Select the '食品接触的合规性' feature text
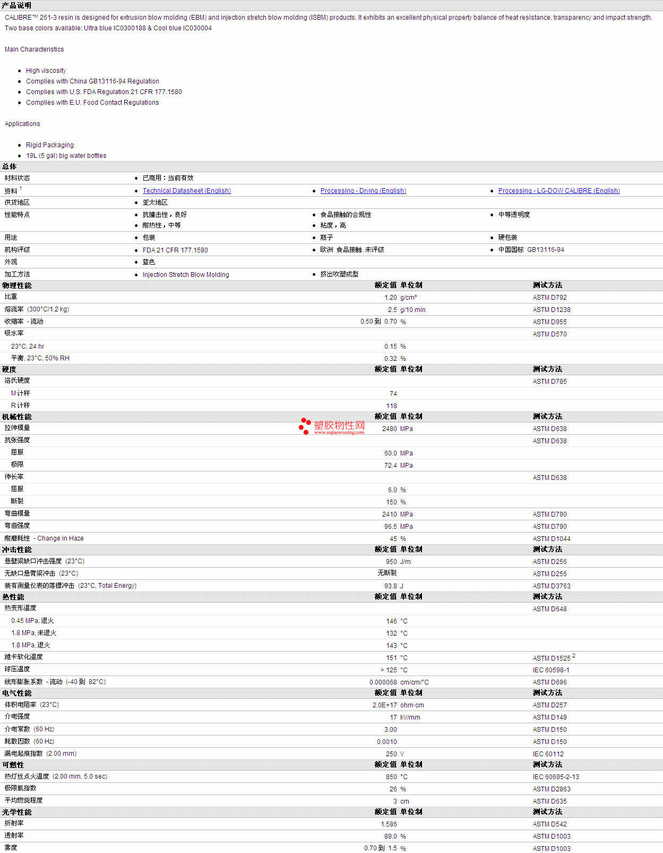663x853 pixels. tap(346, 215)
